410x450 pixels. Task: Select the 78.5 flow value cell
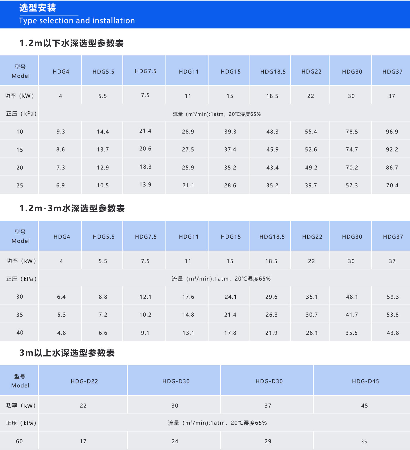pos(352,132)
